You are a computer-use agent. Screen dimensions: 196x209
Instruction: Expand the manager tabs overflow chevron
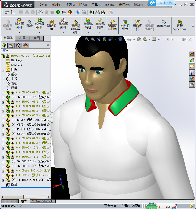point(48,45)
